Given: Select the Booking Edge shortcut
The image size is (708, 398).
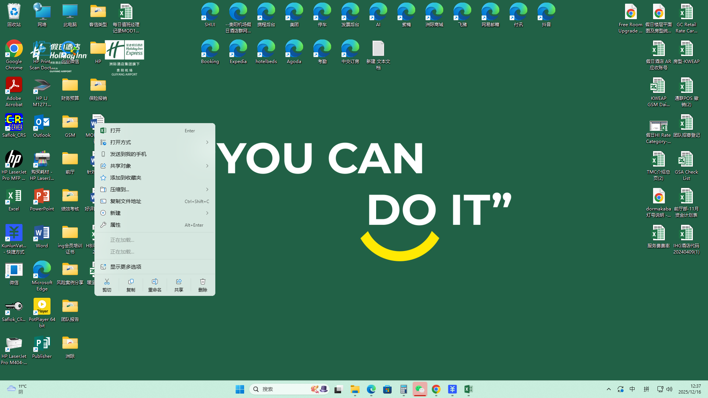Looking at the screenshot, I should tap(210, 52).
